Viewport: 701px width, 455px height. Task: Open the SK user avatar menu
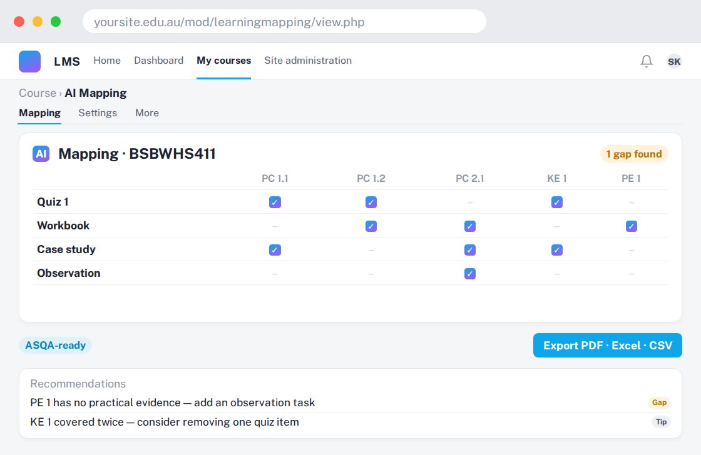click(674, 61)
